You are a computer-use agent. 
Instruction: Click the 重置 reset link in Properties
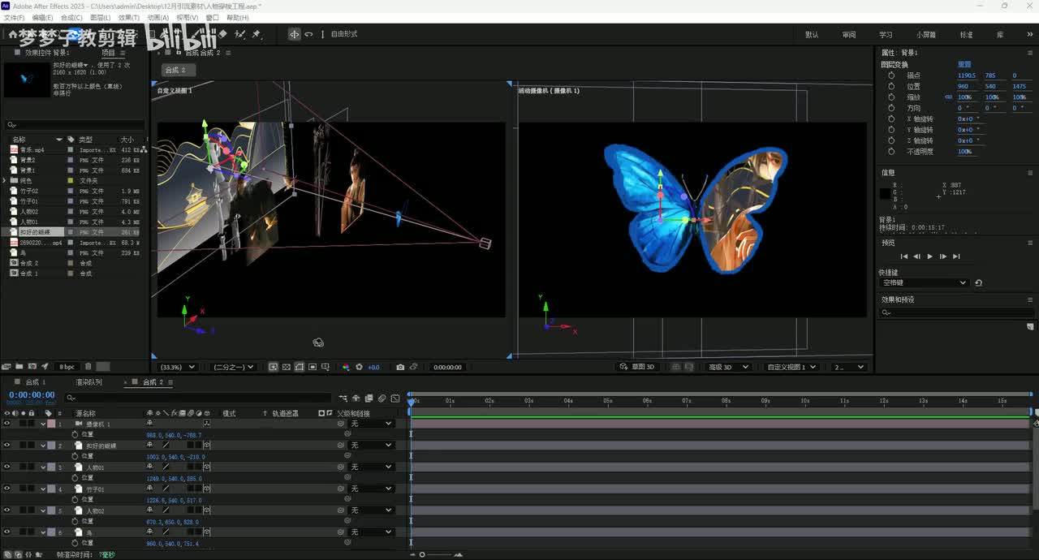pos(964,64)
